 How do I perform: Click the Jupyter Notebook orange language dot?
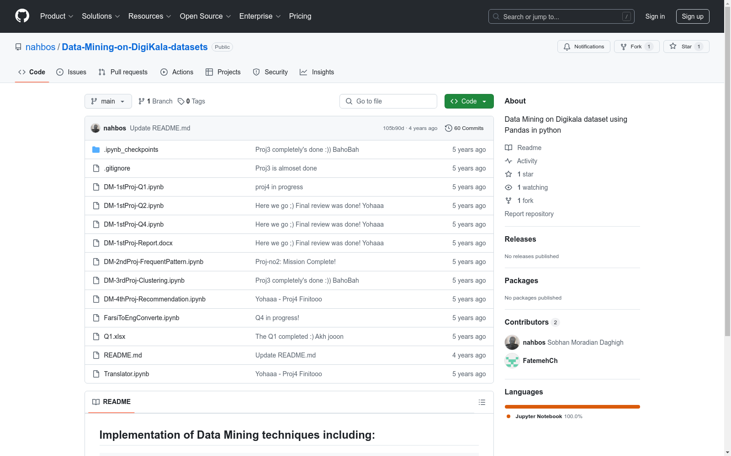[509, 416]
